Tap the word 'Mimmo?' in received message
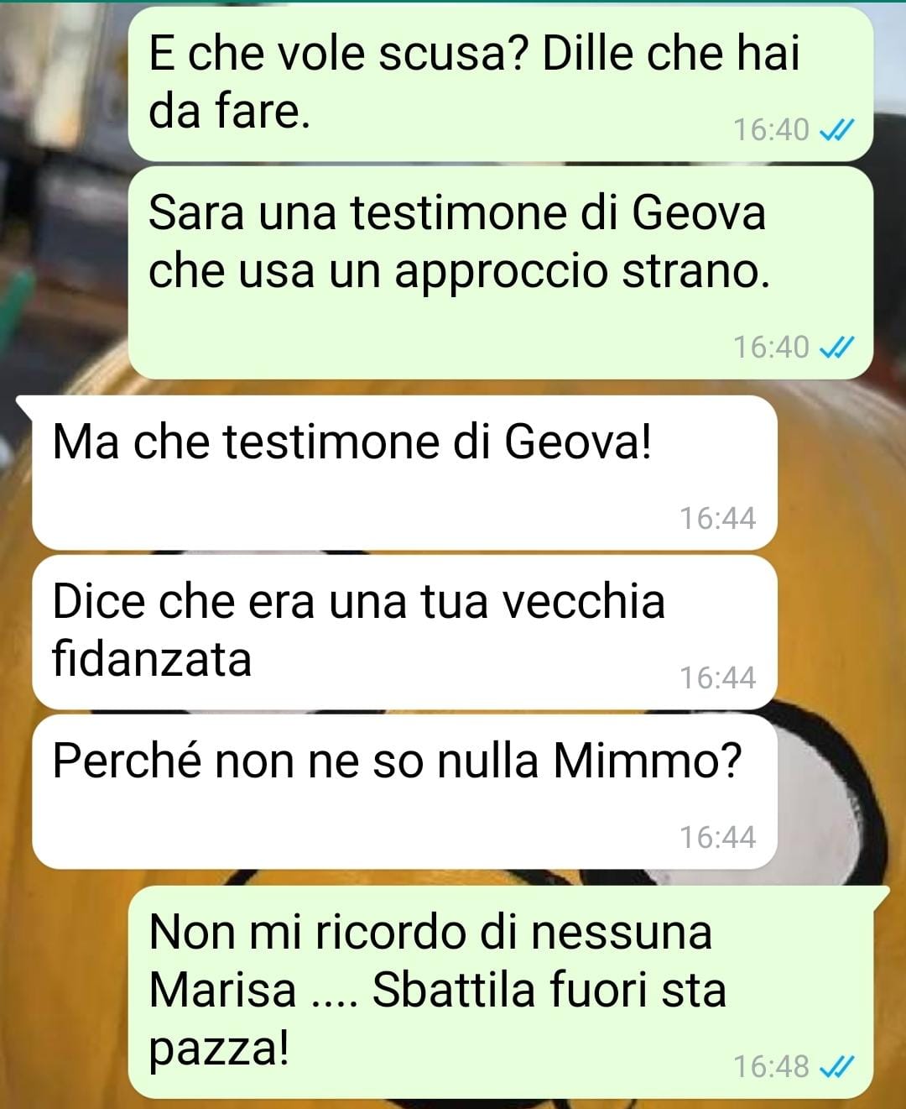Image resolution: width=906 pixels, height=1109 pixels. [x=647, y=761]
